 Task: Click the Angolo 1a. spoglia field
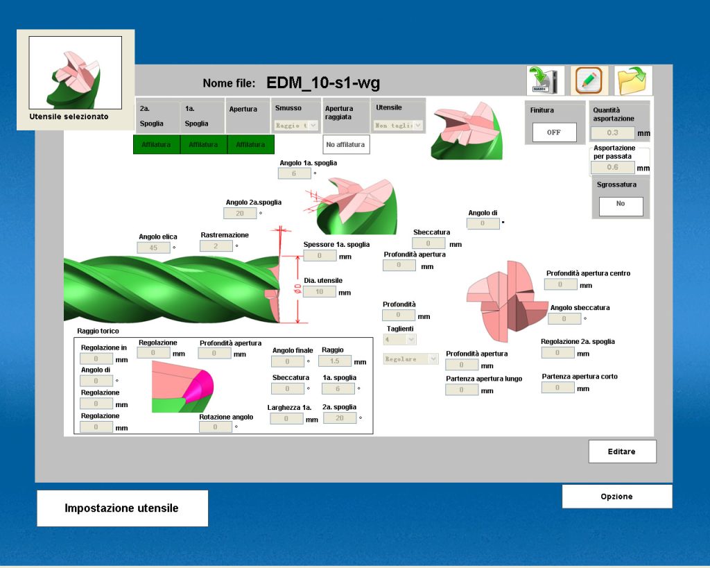[294, 173]
